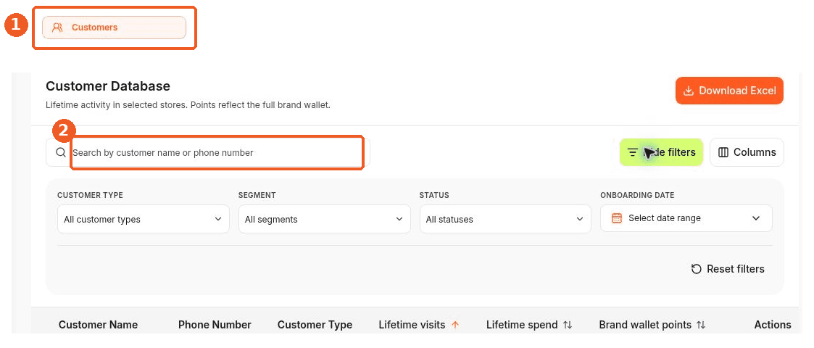The height and width of the screenshot is (348, 814).
Task: Click the orange arrow beside Lifetime visits
Action: click(455, 325)
